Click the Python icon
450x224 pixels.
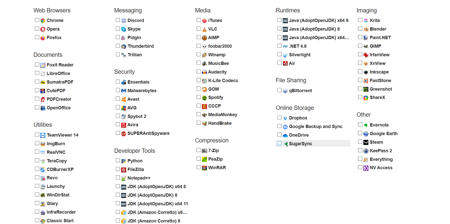tap(123, 161)
